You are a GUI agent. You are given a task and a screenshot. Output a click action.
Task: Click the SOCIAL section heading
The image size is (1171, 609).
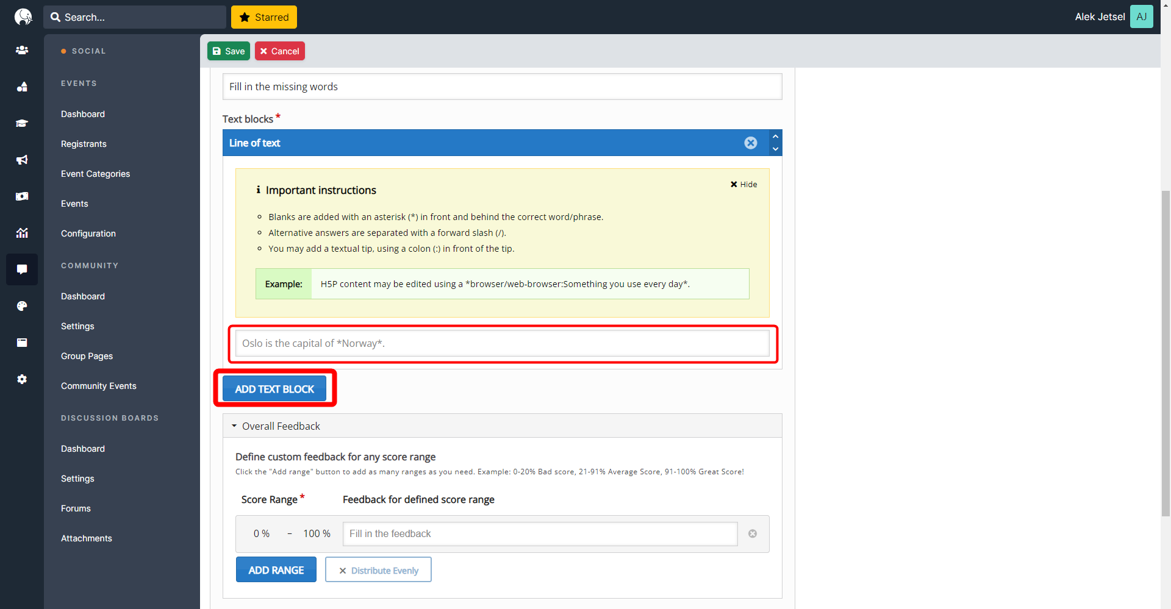(89, 51)
